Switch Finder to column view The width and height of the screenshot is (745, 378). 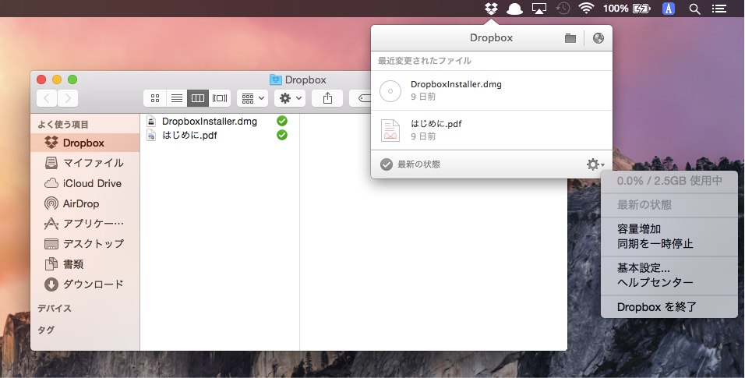(x=198, y=98)
